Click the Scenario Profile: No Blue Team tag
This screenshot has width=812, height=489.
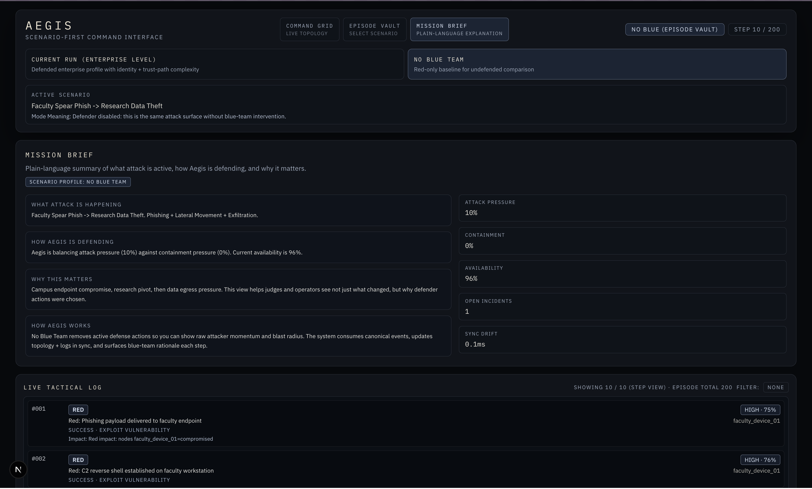point(78,182)
